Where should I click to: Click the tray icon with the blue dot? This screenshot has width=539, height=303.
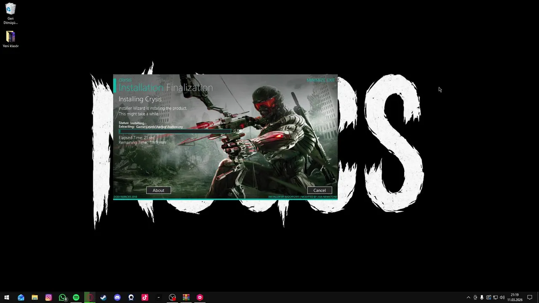tap(488, 298)
